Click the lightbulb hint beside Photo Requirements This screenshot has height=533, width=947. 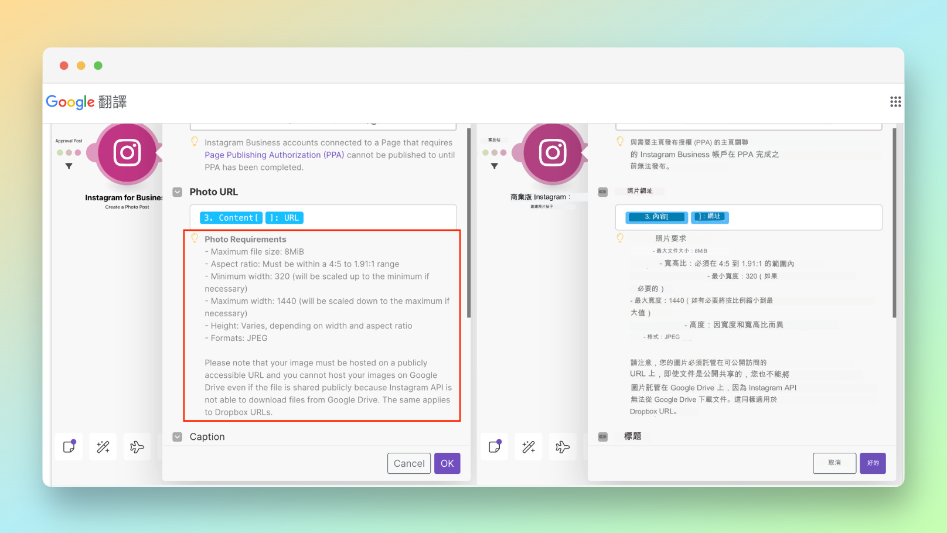click(x=195, y=238)
